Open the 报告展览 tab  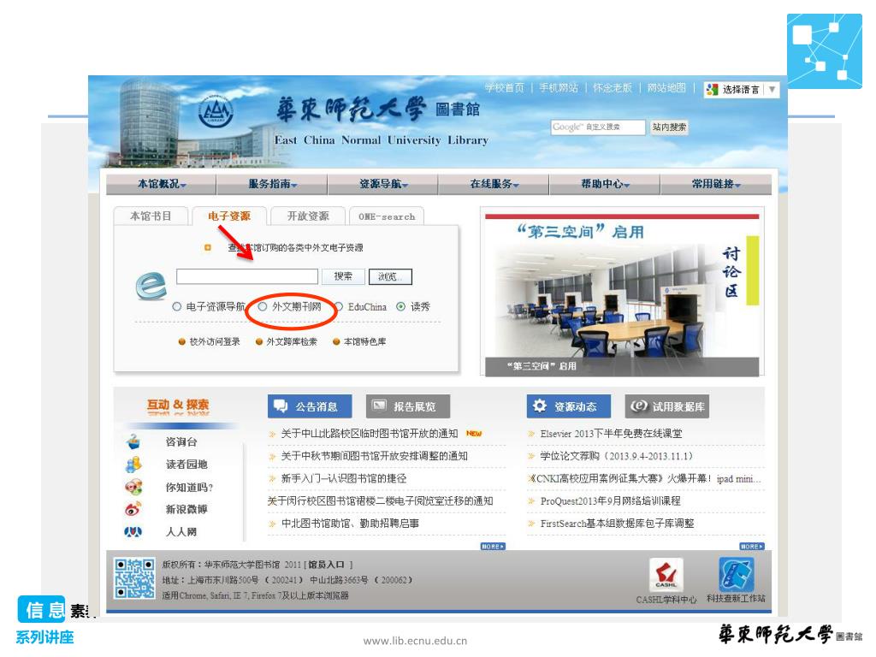click(408, 406)
